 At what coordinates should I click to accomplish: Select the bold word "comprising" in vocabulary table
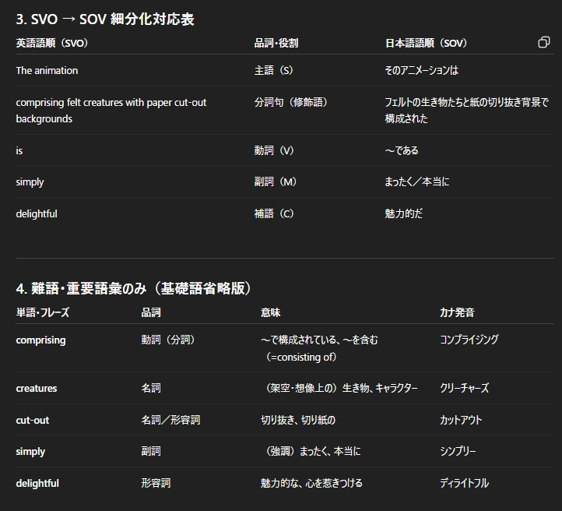tap(40, 340)
